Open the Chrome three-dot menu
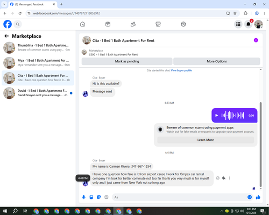The width and height of the screenshot is (269, 215). click(264, 13)
